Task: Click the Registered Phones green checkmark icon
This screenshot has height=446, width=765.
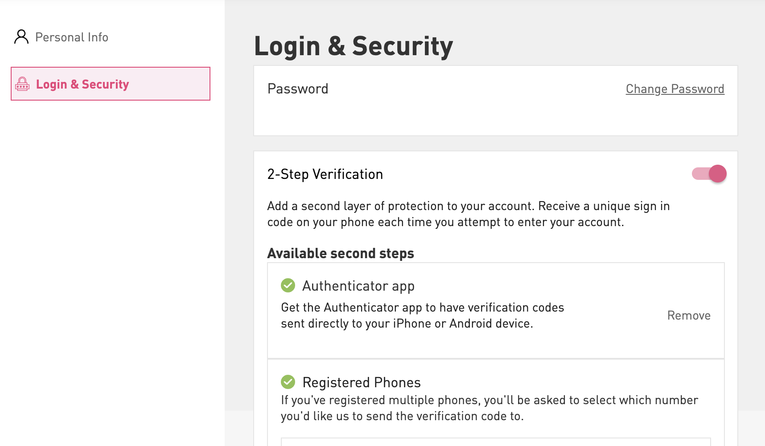Action: (288, 381)
